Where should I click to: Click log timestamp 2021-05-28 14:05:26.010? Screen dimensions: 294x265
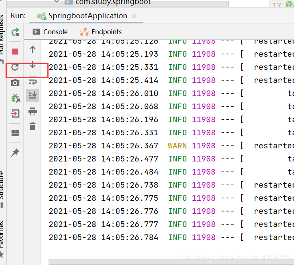tap(103, 93)
